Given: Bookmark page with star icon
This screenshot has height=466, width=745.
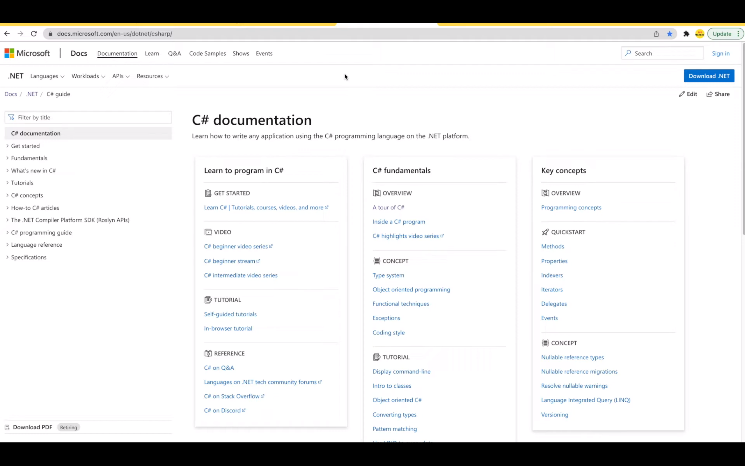Looking at the screenshot, I should point(670,34).
